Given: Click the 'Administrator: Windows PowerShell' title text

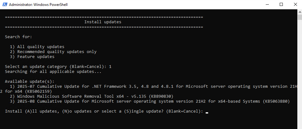Looking at the screenshot, I should click(38, 4).
